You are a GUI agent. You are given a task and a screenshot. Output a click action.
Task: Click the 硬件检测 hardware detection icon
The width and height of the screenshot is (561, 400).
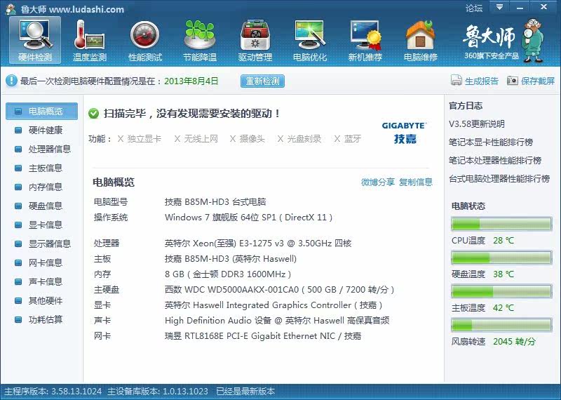[x=35, y=39]
